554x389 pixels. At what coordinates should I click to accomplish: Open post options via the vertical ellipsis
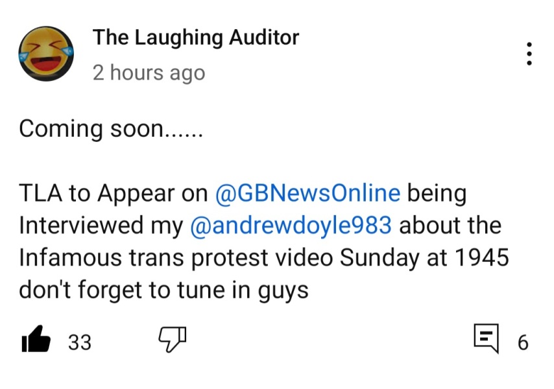529,53
